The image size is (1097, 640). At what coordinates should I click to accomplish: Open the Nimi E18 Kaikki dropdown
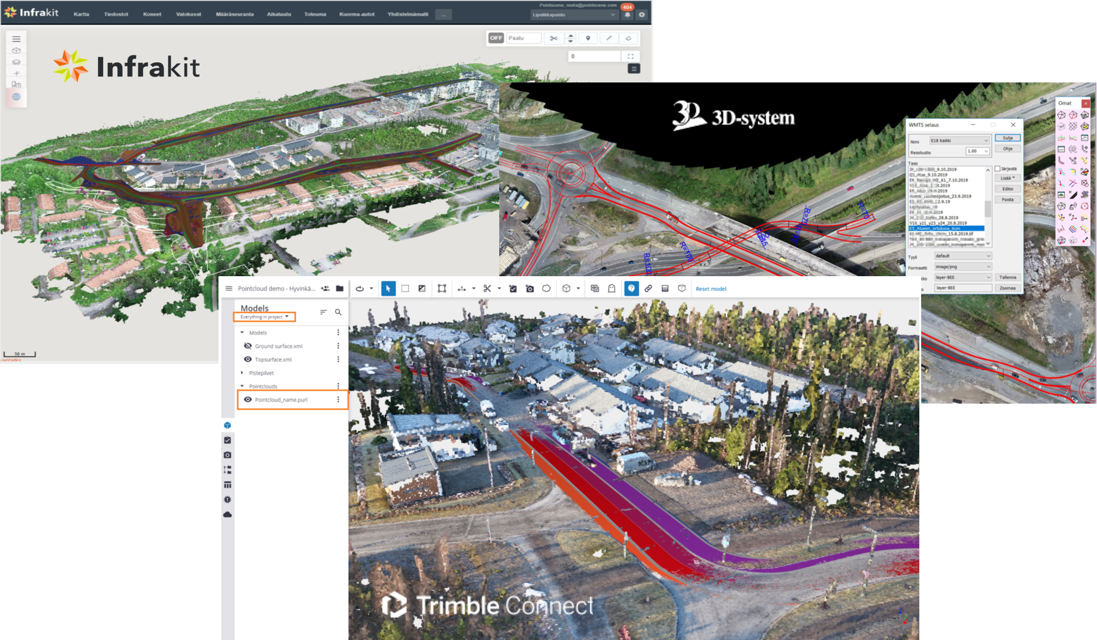959,141
